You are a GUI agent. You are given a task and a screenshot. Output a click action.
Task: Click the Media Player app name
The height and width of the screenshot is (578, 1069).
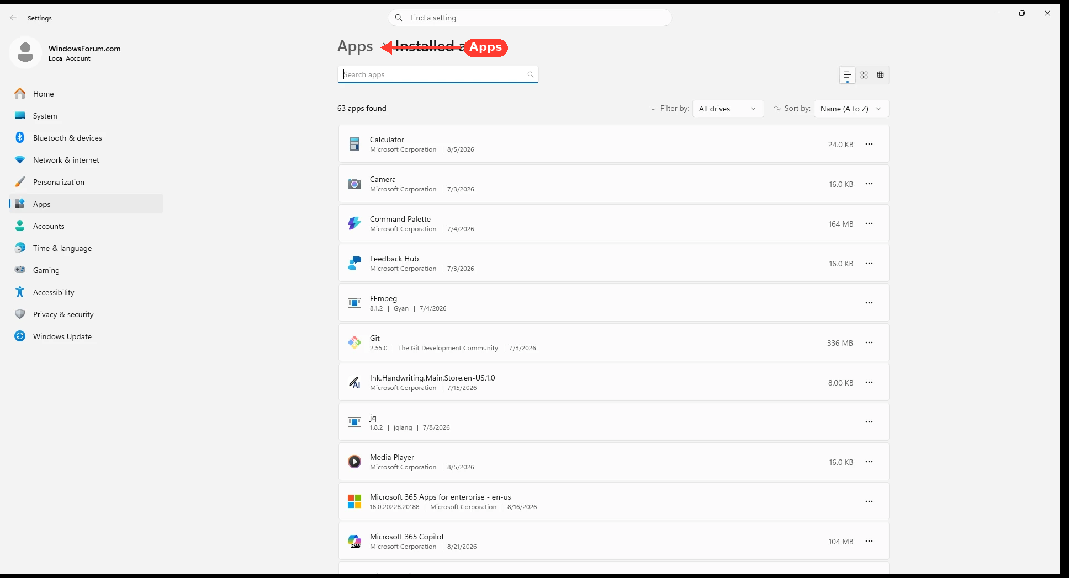pyautogui.click(x=392, y=457)
